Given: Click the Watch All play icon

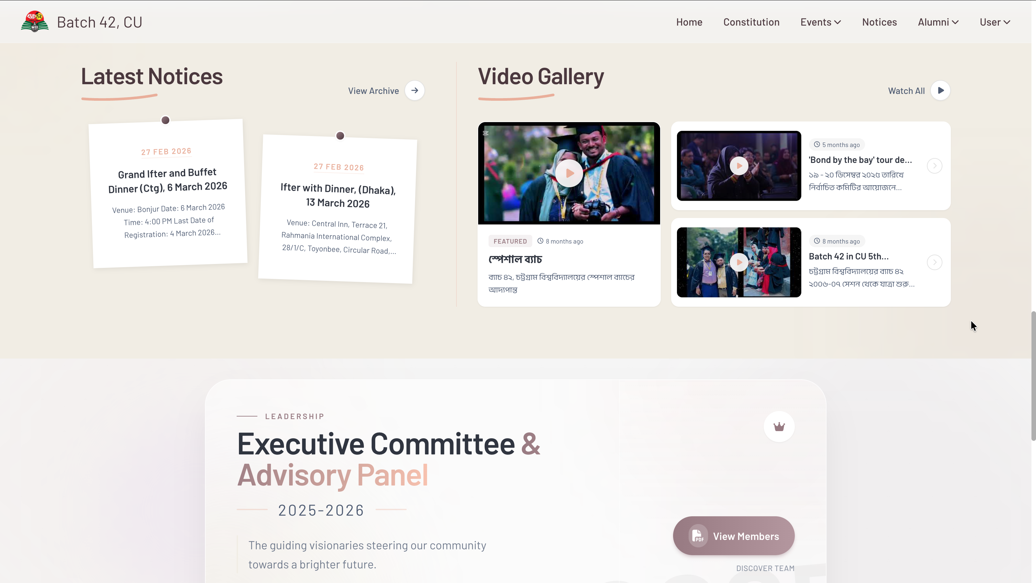Looking at the screenshot, I should coord(941,91).
